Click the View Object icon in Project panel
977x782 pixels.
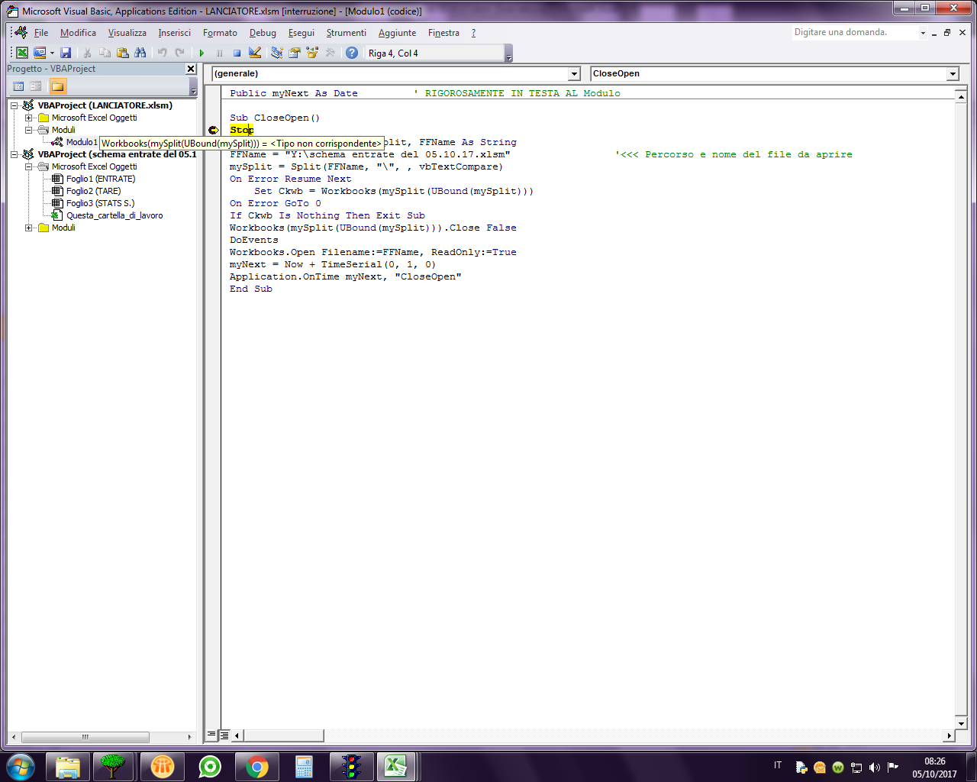[x=36, y=86]
